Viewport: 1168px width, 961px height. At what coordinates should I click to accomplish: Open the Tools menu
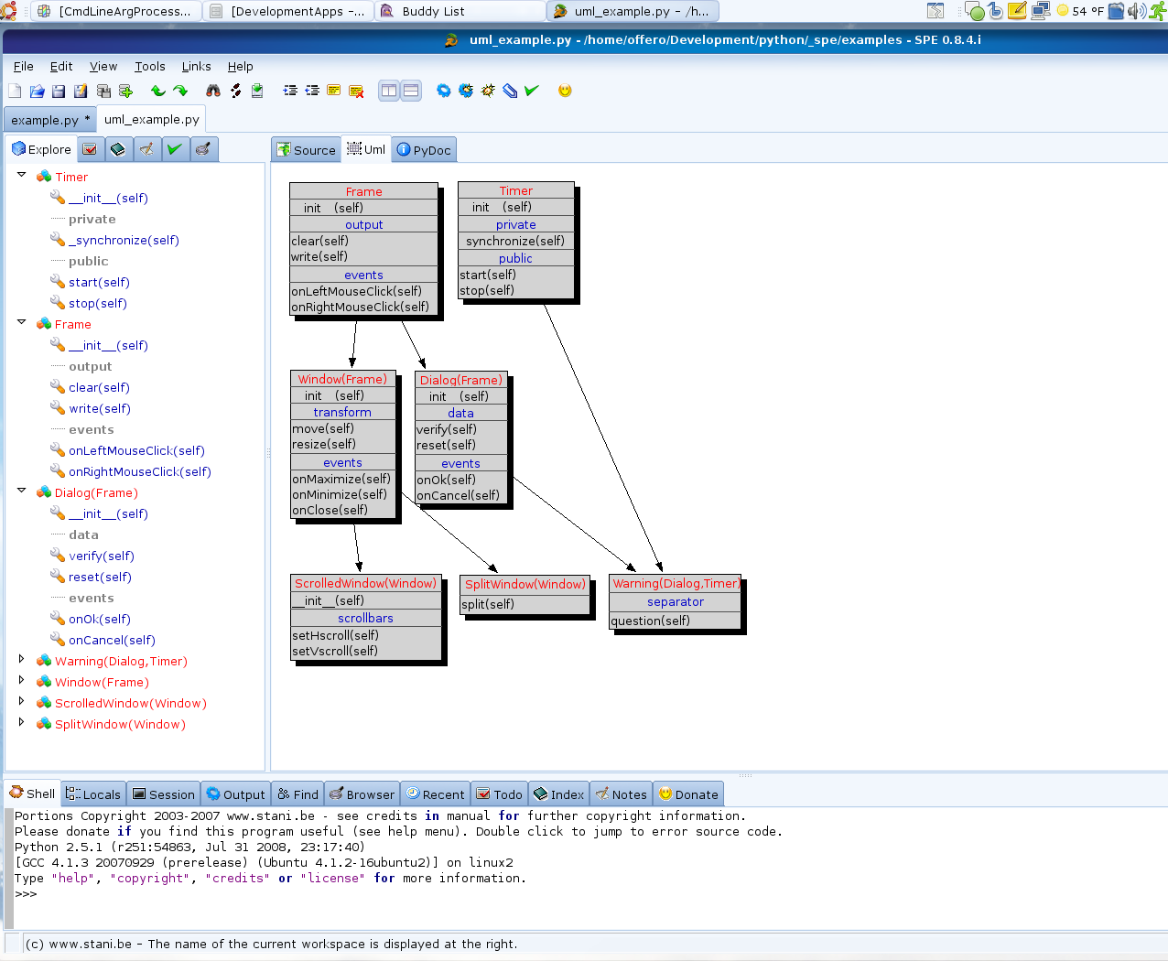tap(149, 66)
